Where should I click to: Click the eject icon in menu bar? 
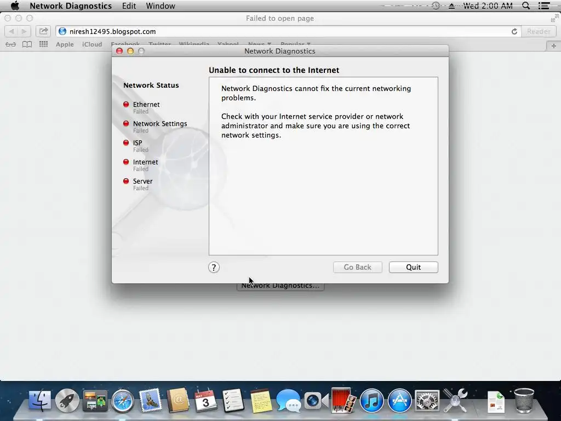(x=451, y=6)
